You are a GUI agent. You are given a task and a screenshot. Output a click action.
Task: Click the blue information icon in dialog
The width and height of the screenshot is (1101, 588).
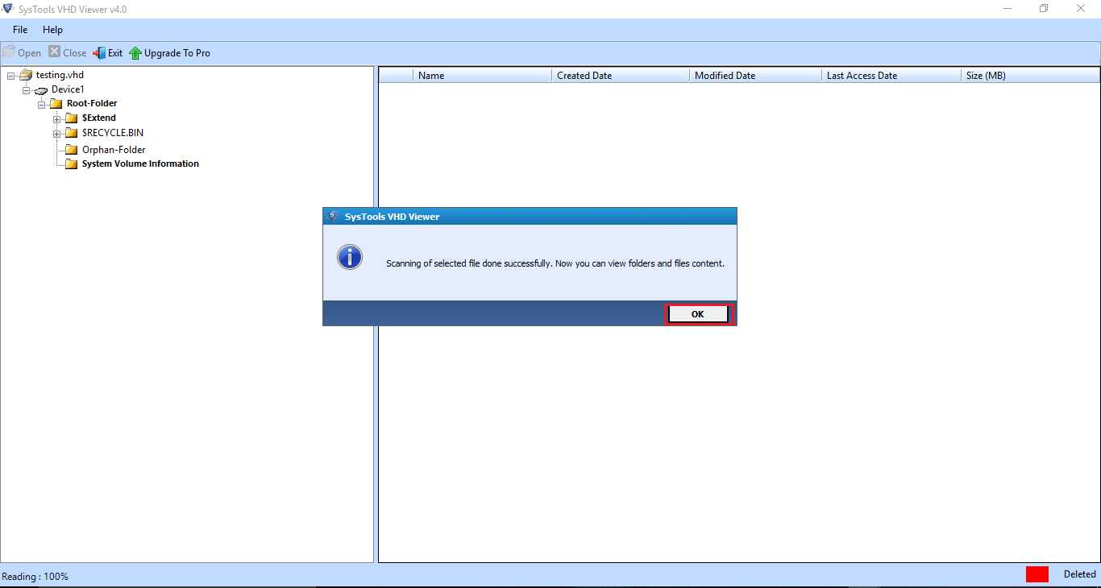pyautogui.click(x=350, y=258)
